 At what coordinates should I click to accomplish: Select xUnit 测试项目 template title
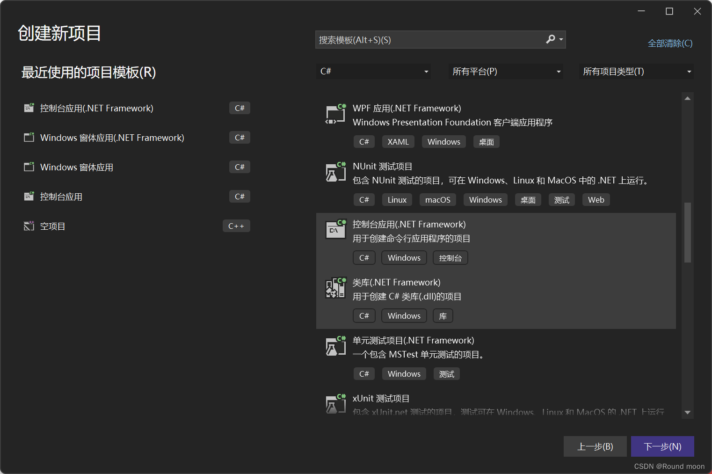[381, 398]
